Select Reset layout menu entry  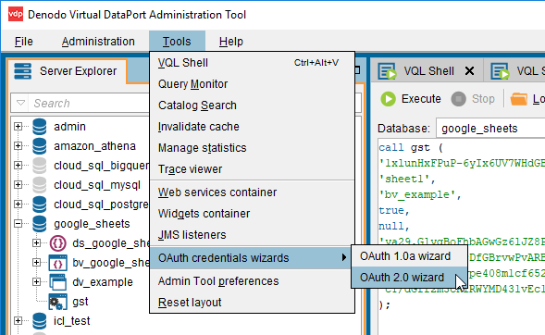click(252, 303)
